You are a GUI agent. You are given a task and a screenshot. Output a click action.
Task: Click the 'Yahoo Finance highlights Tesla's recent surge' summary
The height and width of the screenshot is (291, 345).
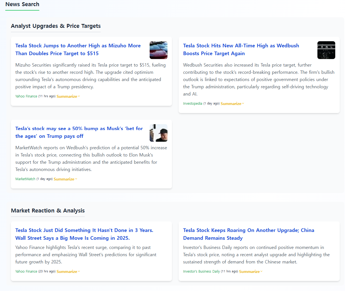[86, 255]
